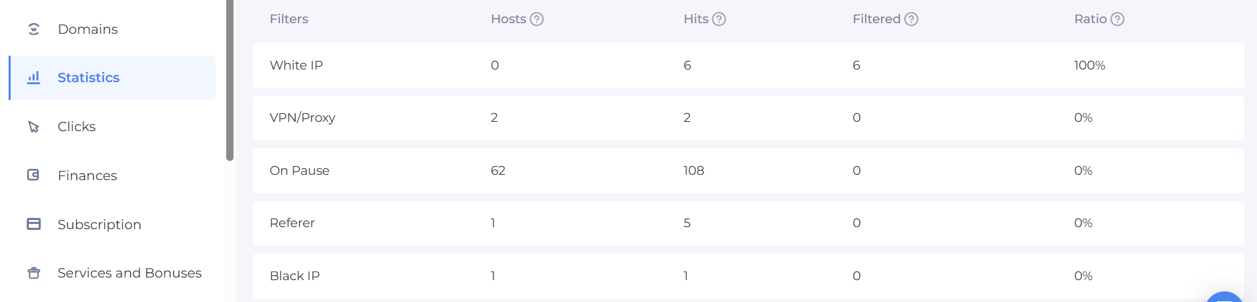
Task: Click the Services and Bonuses gift icon
Action: pos(34,273)
